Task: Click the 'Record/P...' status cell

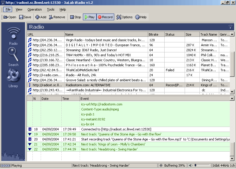Action: point(174,85)
